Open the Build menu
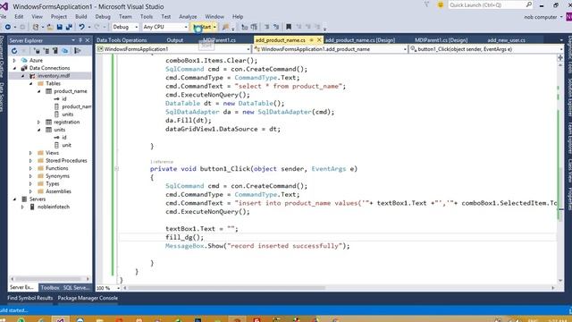 point(81,17)
